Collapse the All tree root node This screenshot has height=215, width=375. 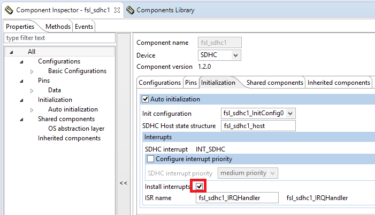coord(12,52)
